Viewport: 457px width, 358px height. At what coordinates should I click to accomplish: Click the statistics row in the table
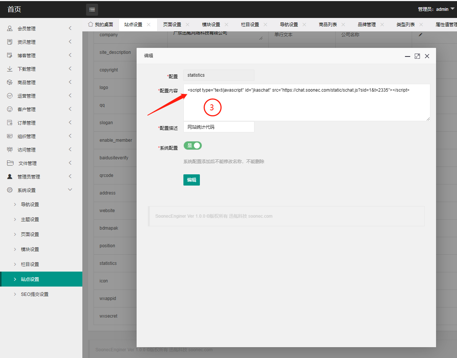click(x=108, y=263)
